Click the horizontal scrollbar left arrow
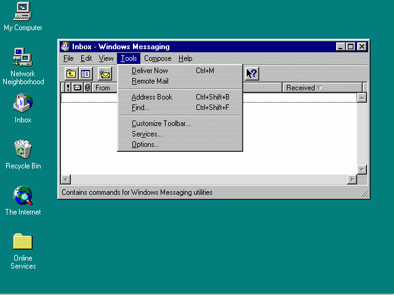Image resolution: width=394 pixels, height=295 pixels. coord(66,179)
